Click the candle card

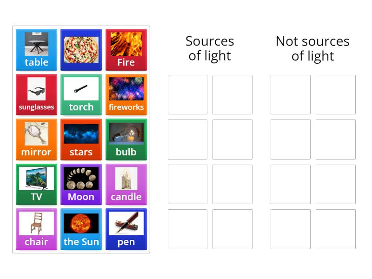coord(126,185)
